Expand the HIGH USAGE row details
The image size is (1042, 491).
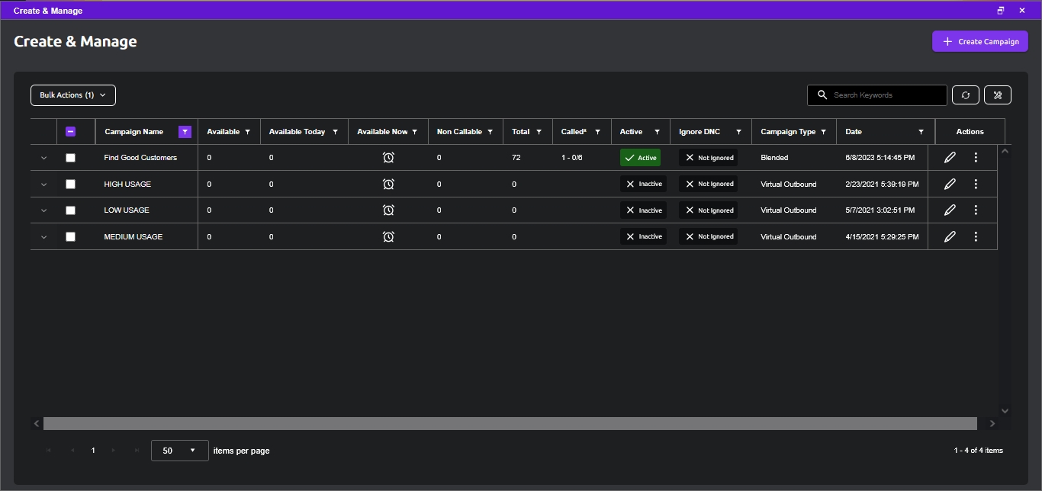(x=43, y=184)
